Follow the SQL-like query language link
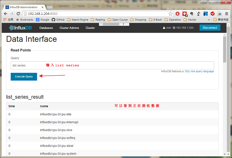 click(x=199, y=71)
